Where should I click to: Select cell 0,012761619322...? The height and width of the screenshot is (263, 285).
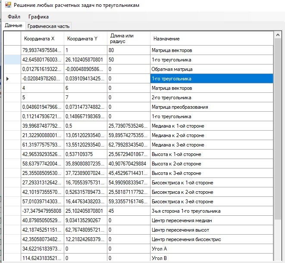click(x=43, y=69)
